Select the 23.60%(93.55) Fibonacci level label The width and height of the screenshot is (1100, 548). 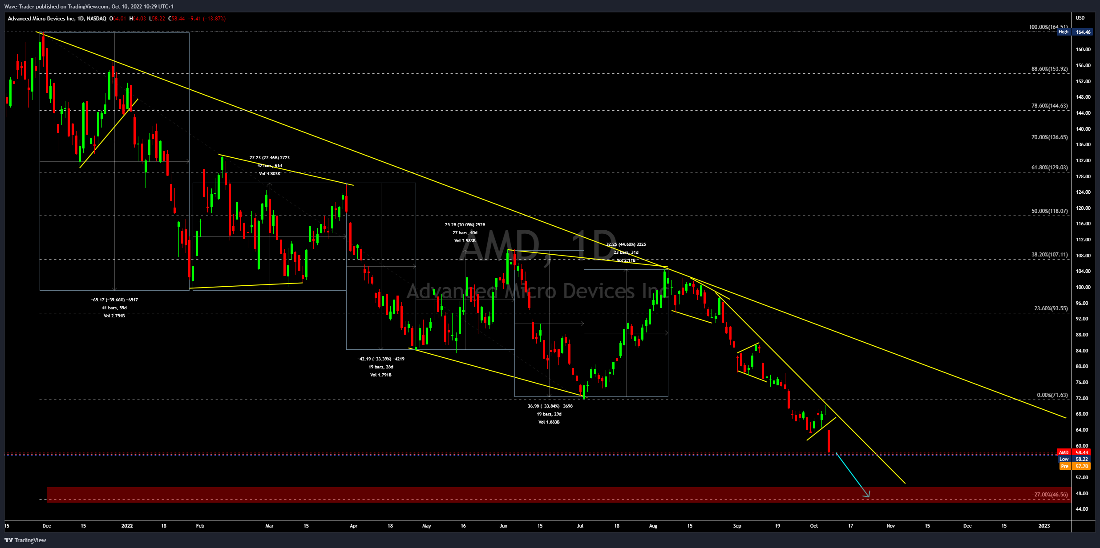click(x=1051, y=308)
